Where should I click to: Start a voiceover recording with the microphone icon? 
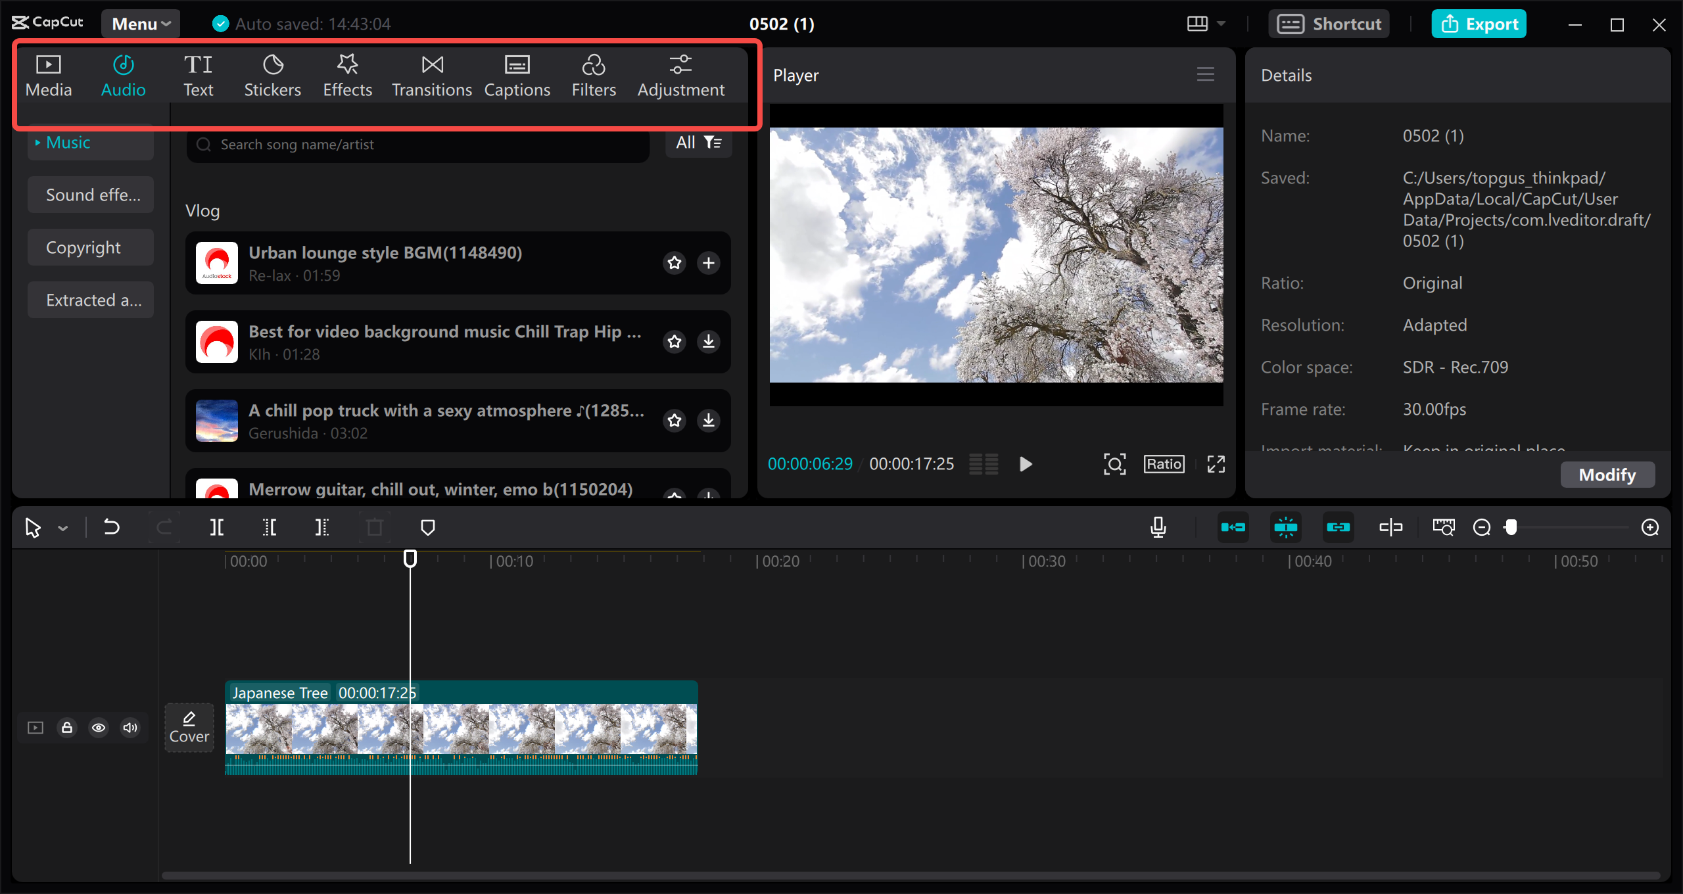pos(1158,527)
